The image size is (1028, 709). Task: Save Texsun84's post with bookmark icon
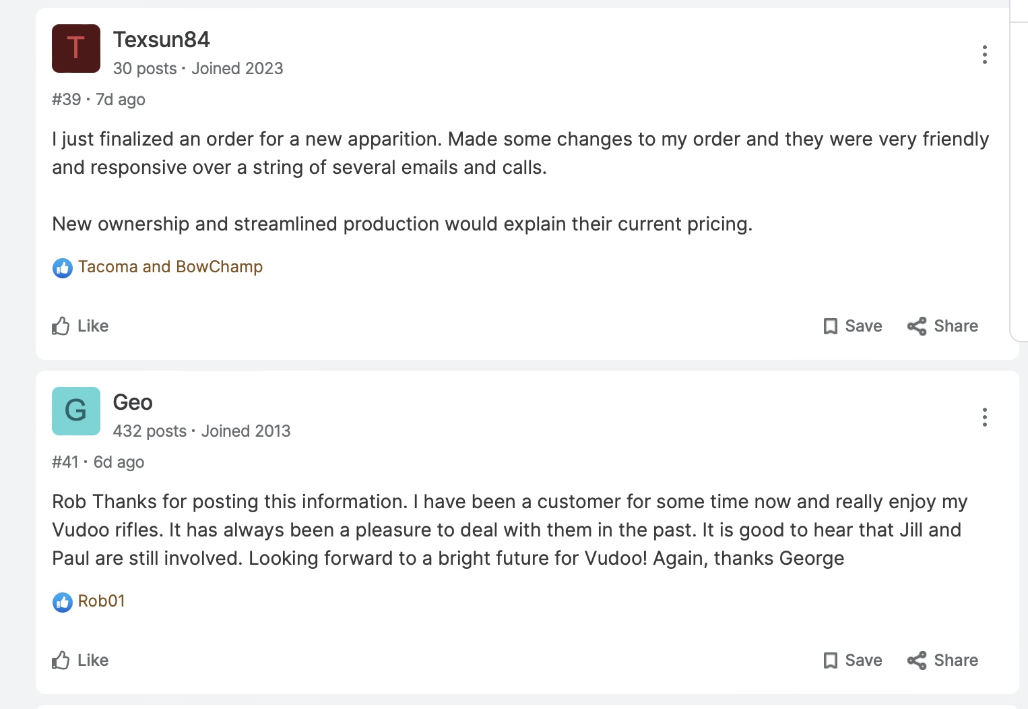tap(852, 326)
